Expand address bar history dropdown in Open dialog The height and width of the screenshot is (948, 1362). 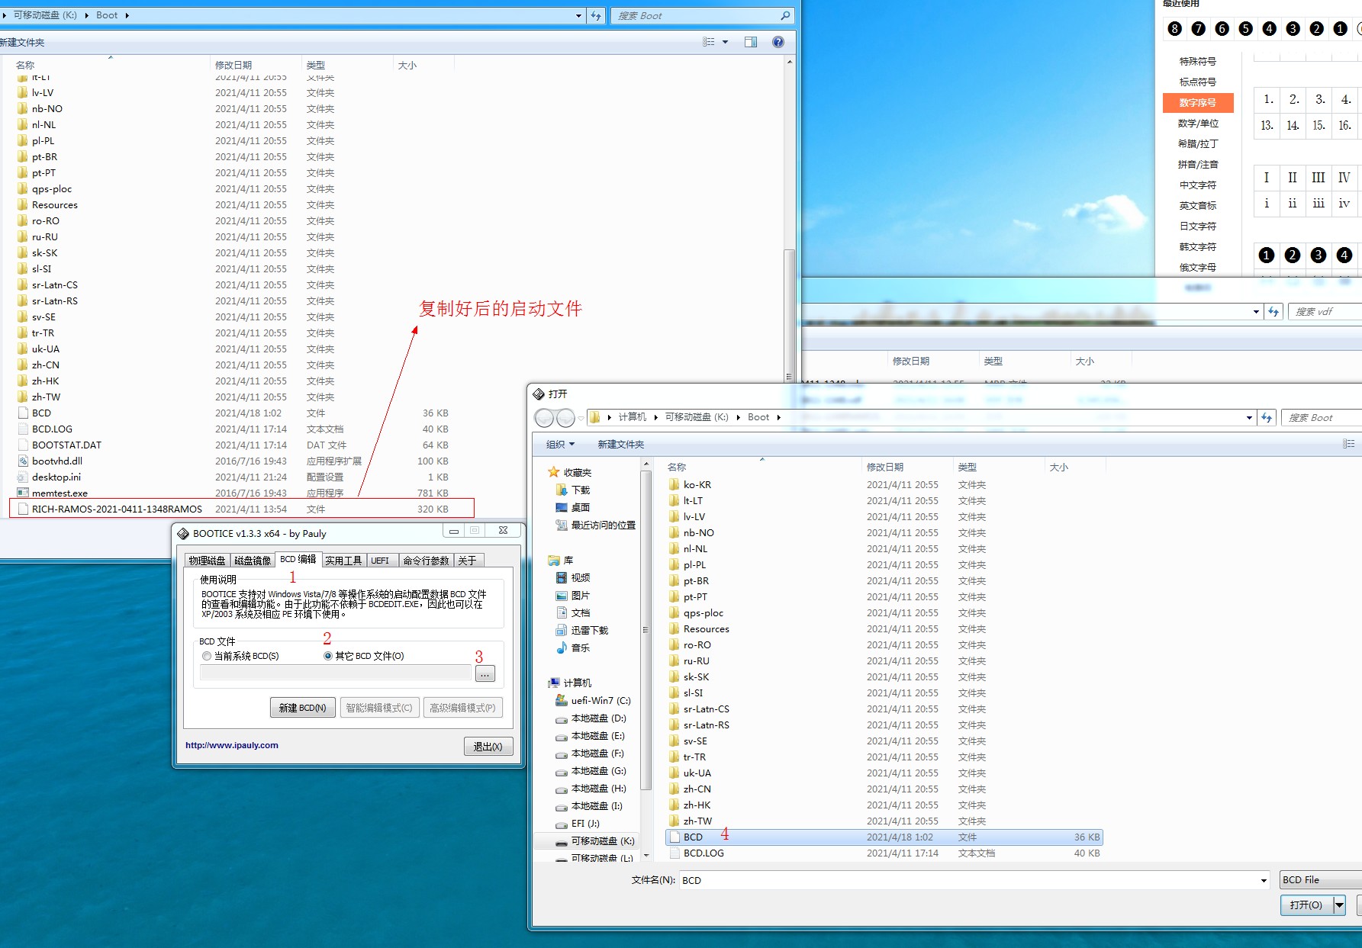point(1249,418)
